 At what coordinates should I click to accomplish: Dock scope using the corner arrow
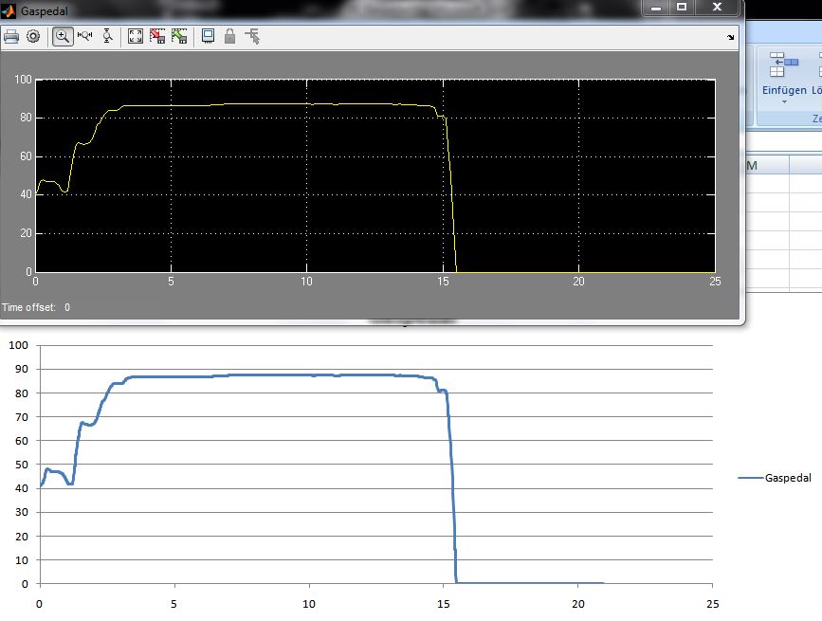pos(731,37)
